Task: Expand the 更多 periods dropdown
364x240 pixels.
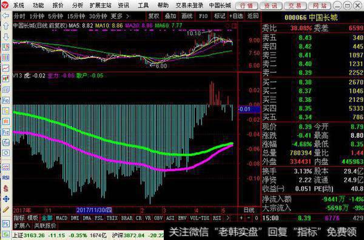Action: point(120,16)
